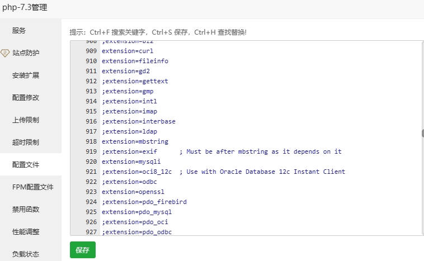Click line number 918 in the gutter

(x=91, y=141)
